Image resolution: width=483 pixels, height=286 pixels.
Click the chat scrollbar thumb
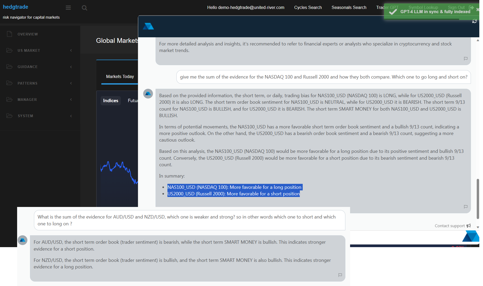tap(478, 199)
